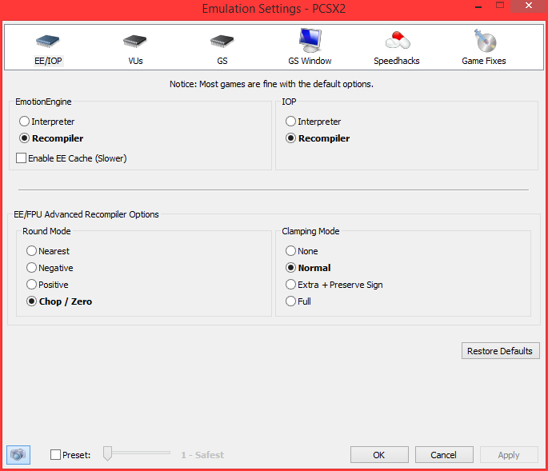The width and height of the screenshot is (548, 471).
Task: Choose Positive round mode
Action: coord(32,285)
